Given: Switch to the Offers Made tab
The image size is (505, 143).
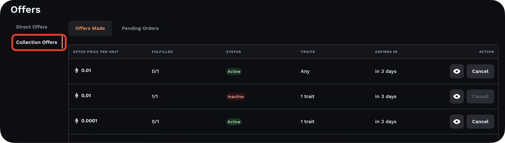Looking at the screenshot, I should [90, 28].
